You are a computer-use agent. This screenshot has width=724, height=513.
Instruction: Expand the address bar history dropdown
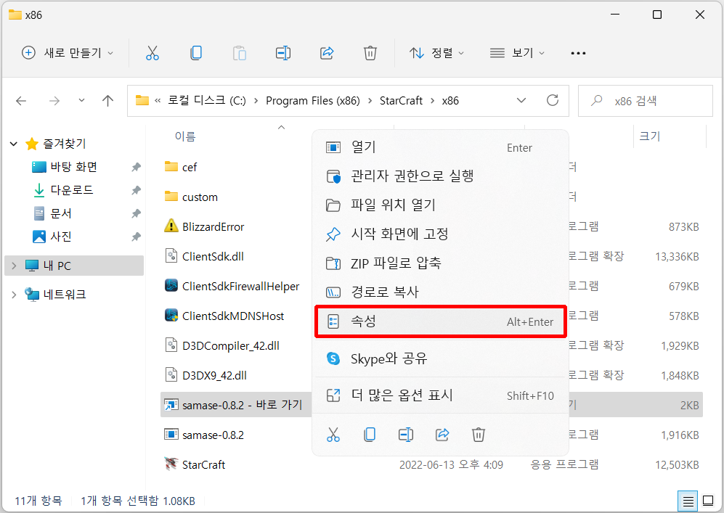point(521,101)
